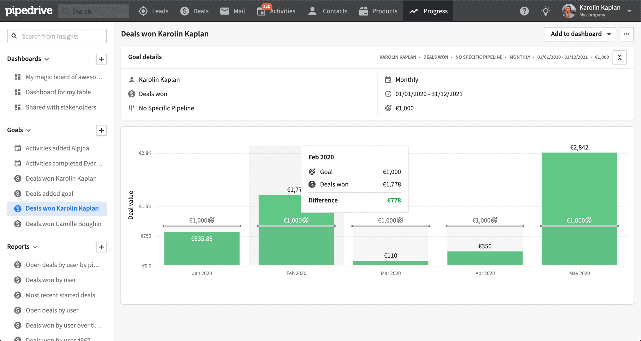This screenshot has width=641, height=341.
Task: Click No Specific Pipeline text
Action: point(166,108)
